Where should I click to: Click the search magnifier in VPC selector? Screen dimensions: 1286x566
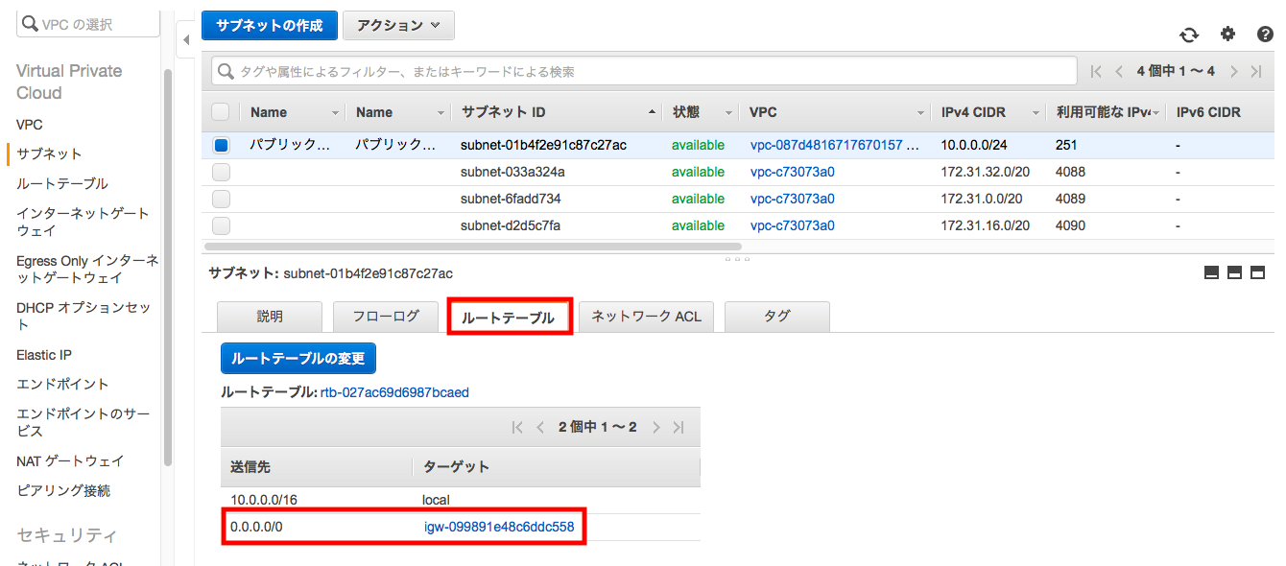click(x=30, y=23)
